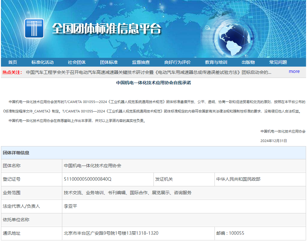This screenshot has width=307, height=241.
Task: Click the address 北京市丰台区广安路9号院 cell
Action: 111,233
